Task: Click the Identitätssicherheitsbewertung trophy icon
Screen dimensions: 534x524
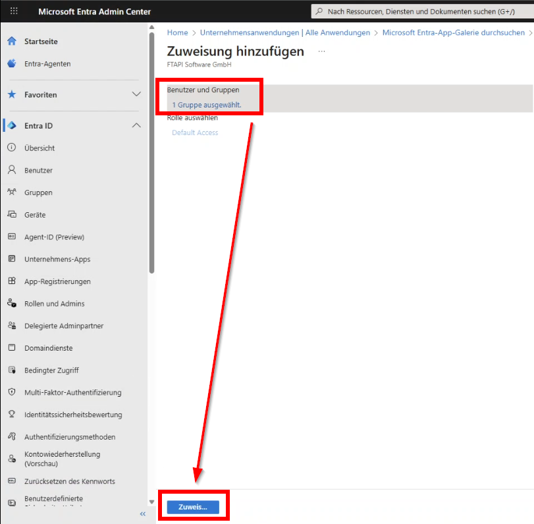Action: 12,414
